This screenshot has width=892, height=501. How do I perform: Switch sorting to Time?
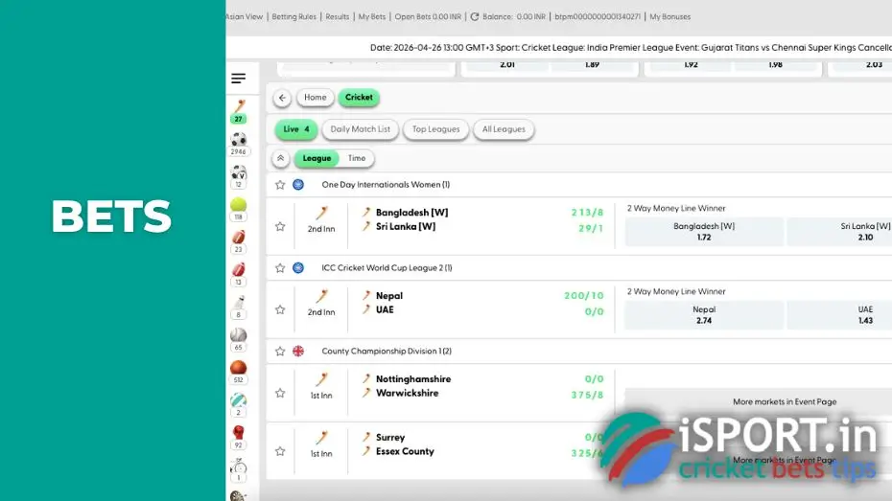[356, 159]
